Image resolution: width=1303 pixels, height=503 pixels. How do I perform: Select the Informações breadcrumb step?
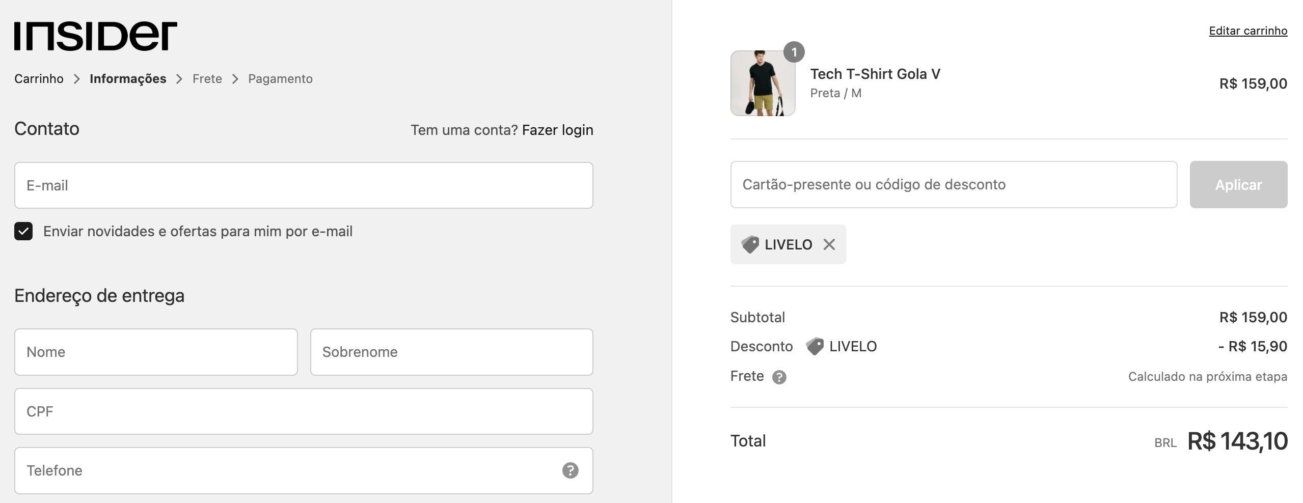pos(128,79)
